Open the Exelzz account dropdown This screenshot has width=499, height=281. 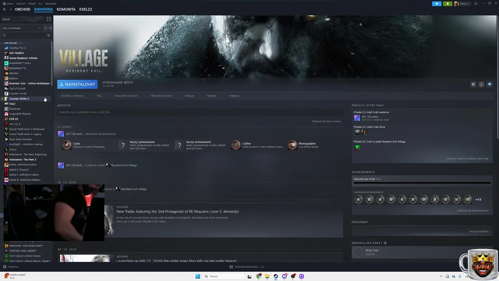click(x=462, y=4)
